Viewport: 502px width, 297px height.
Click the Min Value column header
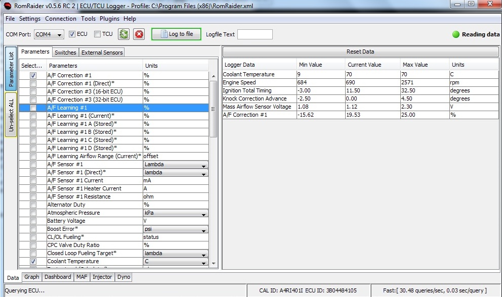pos(320,65)
